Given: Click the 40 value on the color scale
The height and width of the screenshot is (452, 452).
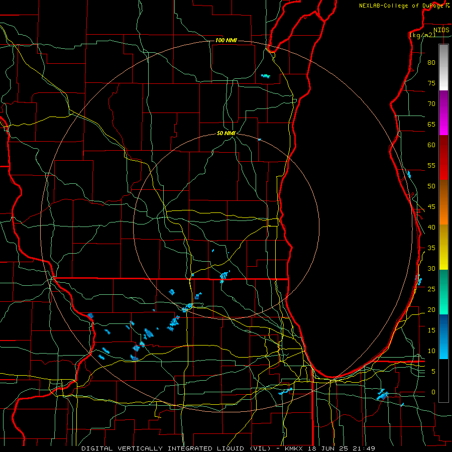Looking at the screenshot, I should [431, 228].
